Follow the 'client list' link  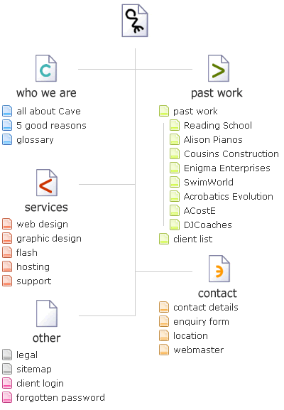[193, 239]
